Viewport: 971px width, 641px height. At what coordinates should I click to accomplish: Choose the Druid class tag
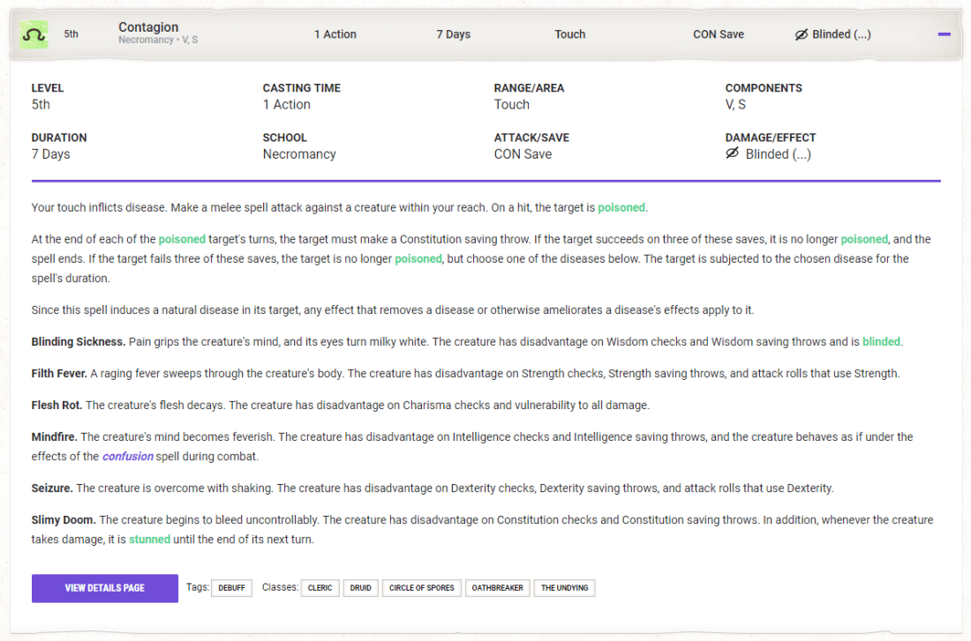click(360, 588)
